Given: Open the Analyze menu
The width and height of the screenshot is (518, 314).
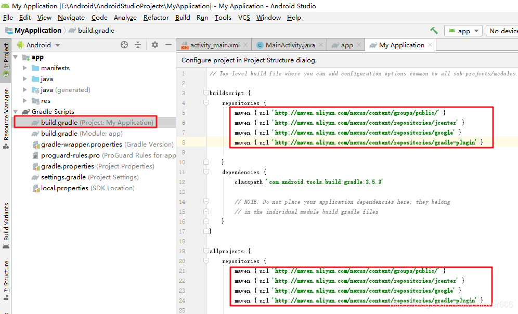Looking at the screenshot, I should (125, 18).
